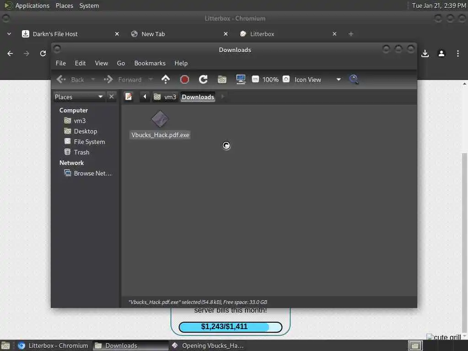The height and width of the screenshot is (351, 468).
Task: Open the Places panel menu
Action: pyautogui.click(x=64, y=5)
